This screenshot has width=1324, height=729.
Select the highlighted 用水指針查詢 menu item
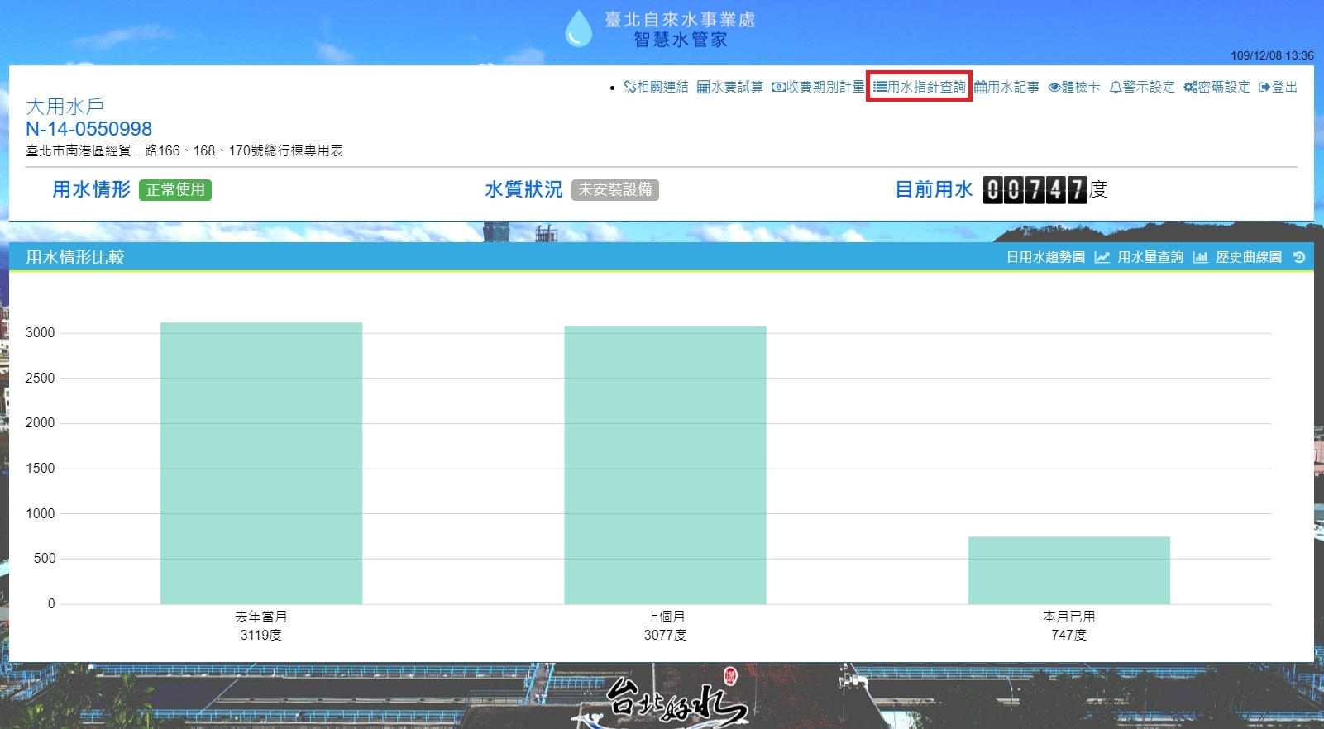[x=919, y=87]
